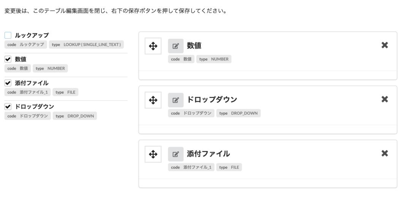
Task: Toggle the ドロップダウン checkbox off
Action: [8, 106]
